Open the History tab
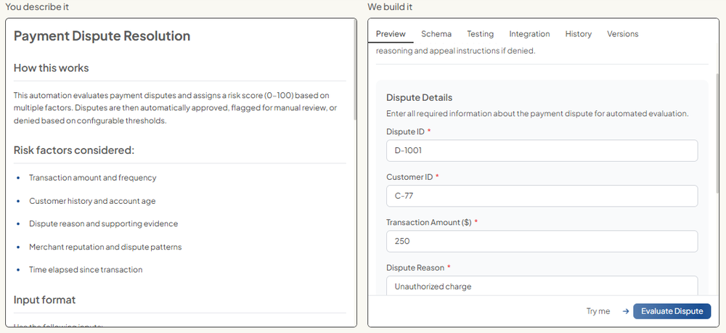Image resolution: width=726 pixels, height=333 pixels. pos(578,34)
